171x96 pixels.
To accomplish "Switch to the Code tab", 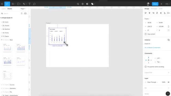I will click(x=161, y=9).
